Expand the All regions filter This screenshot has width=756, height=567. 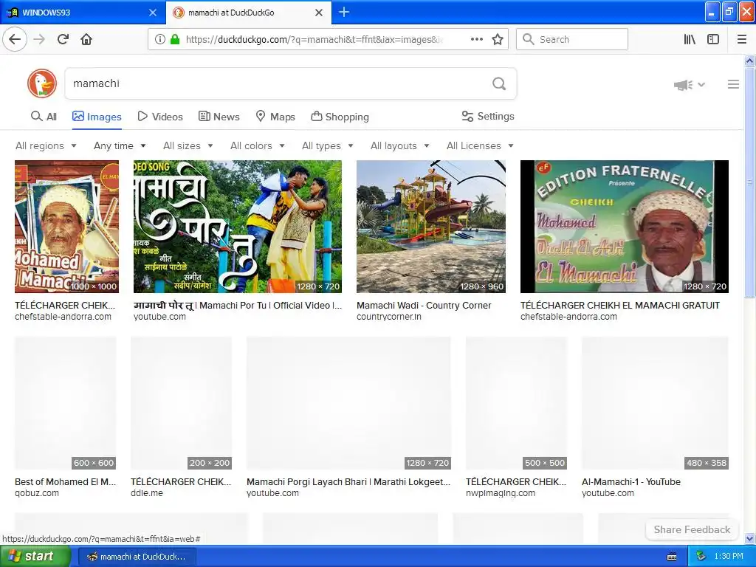click(46, 145)
